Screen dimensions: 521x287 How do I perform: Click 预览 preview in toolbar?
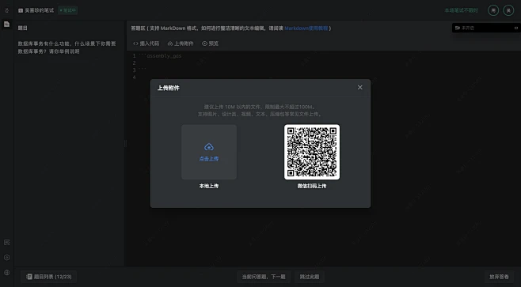pos(210,43)
